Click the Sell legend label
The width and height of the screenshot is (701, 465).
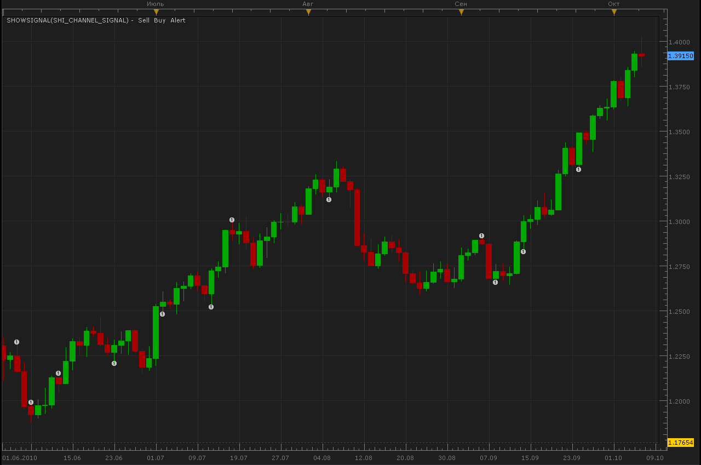pyautogui.click(x=143, y=20)
